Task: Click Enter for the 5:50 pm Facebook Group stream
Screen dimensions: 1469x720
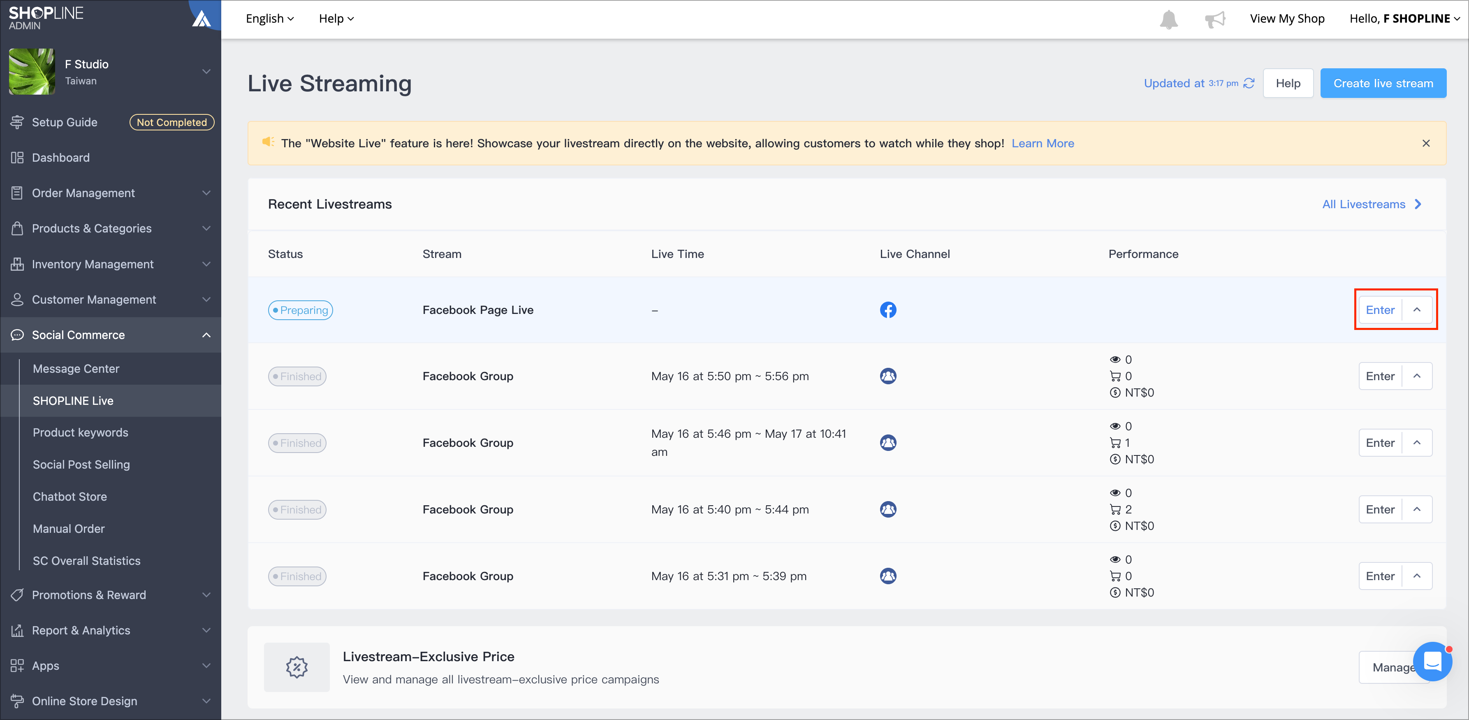Action: click(1380, 376)
